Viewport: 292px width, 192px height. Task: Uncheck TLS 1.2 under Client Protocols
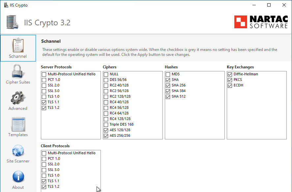pyautogui.click(x=44, y=187)
